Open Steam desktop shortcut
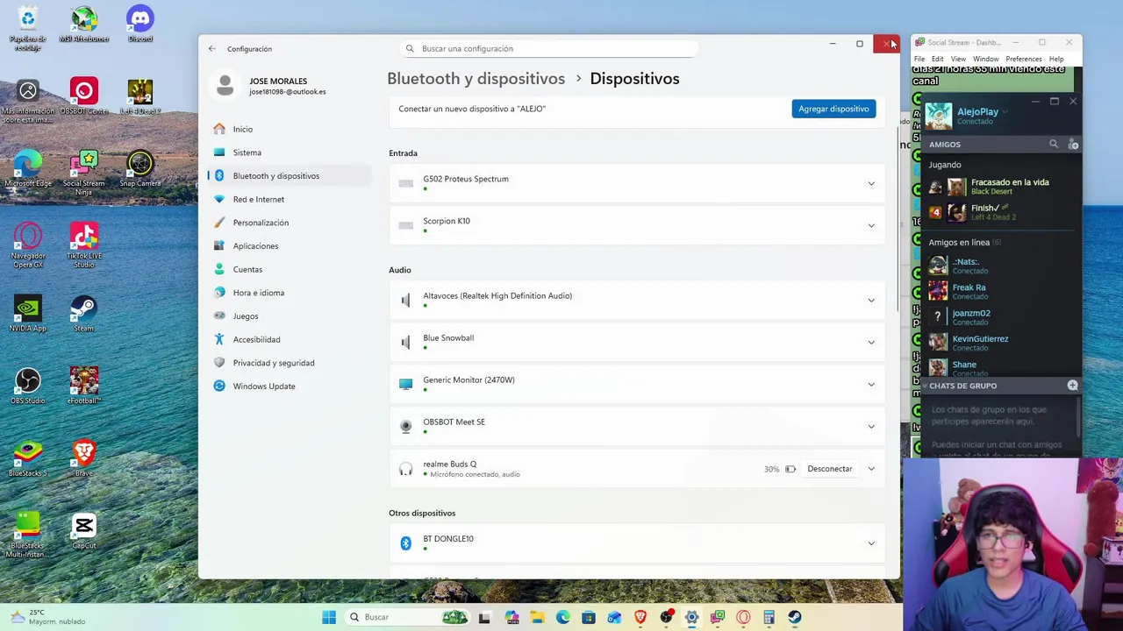This screenshot has height=631, width=1123. click(x=84, y=314)
